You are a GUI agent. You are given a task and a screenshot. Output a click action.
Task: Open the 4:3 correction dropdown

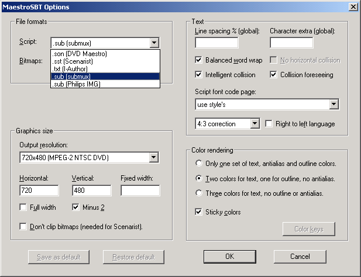[x=254, y=124]
